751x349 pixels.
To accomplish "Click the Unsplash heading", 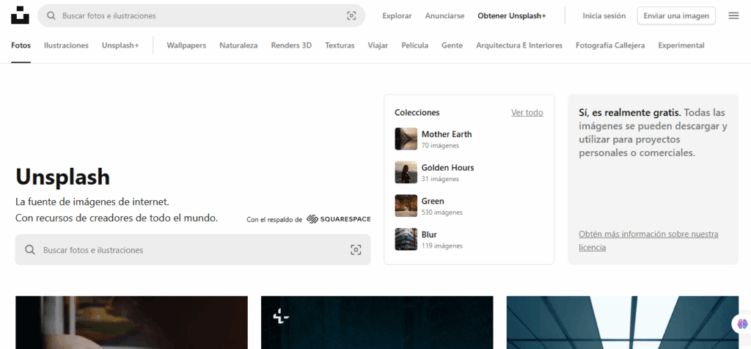I will tap(63, 177).
